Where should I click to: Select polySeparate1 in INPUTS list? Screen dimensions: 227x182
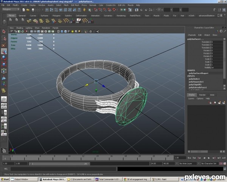[196, 82]
